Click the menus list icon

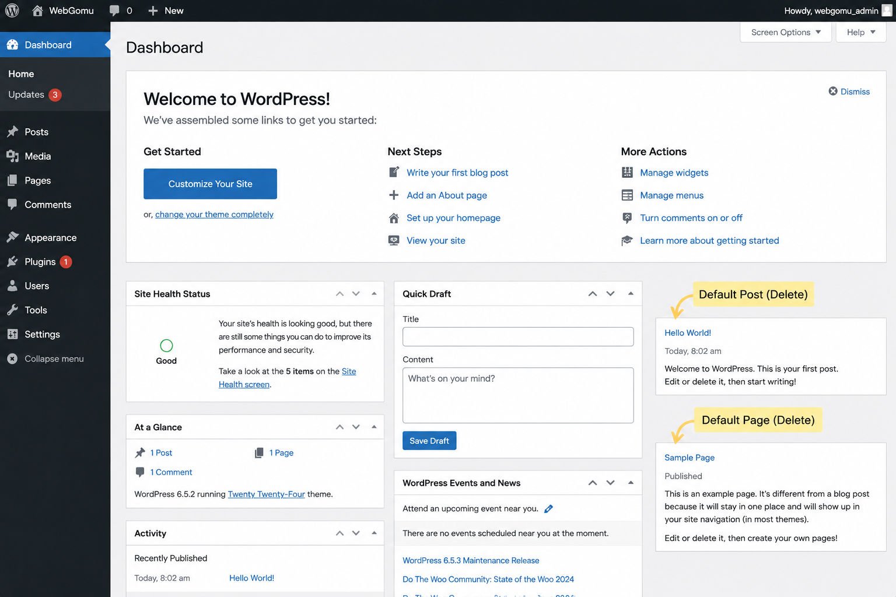coord(627,195)
